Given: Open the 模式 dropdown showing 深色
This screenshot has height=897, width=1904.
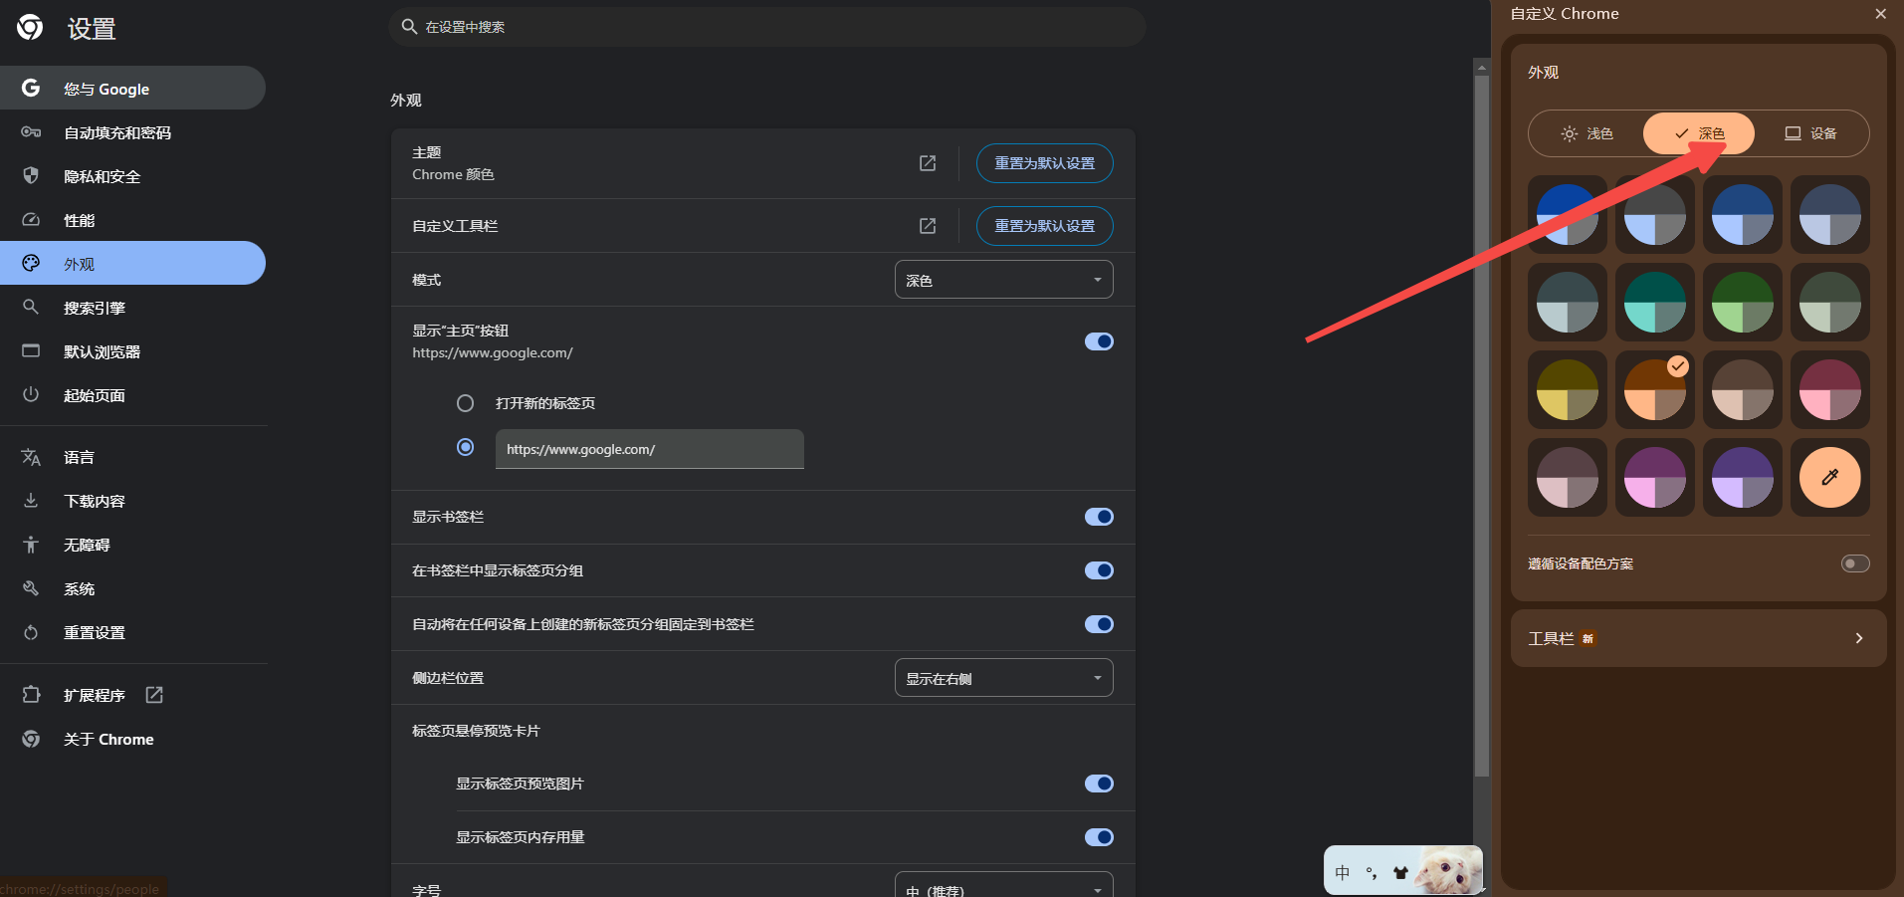Looking at the screenshot, I should pyautogui.click(x=1003, y=280).
